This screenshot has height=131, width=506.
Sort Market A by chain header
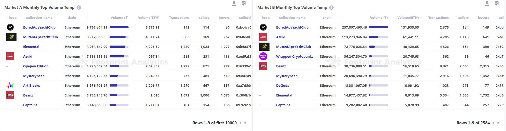point(71,18)
